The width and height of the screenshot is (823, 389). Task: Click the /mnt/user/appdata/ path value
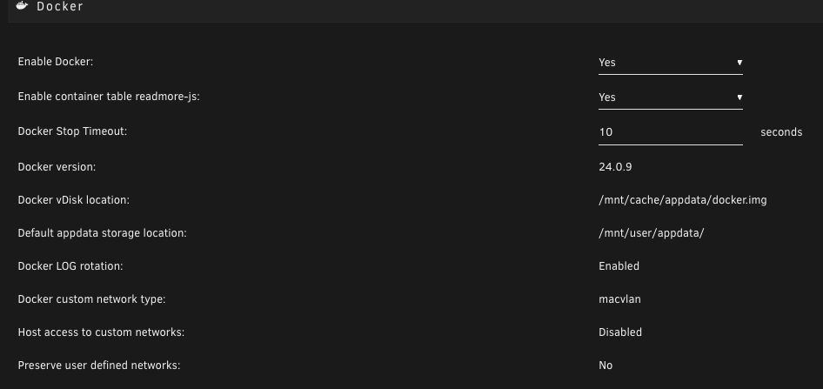[x=652, y=233]
